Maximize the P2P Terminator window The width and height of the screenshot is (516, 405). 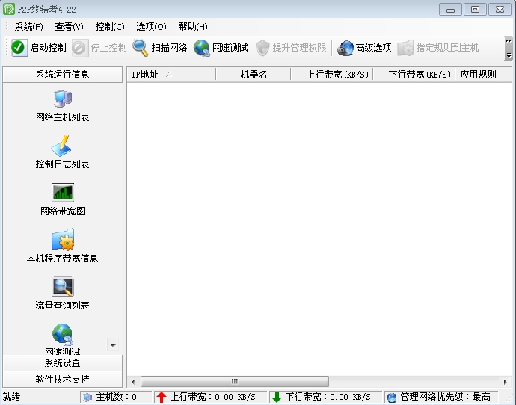pyautogui.click(x=475, y=10)
